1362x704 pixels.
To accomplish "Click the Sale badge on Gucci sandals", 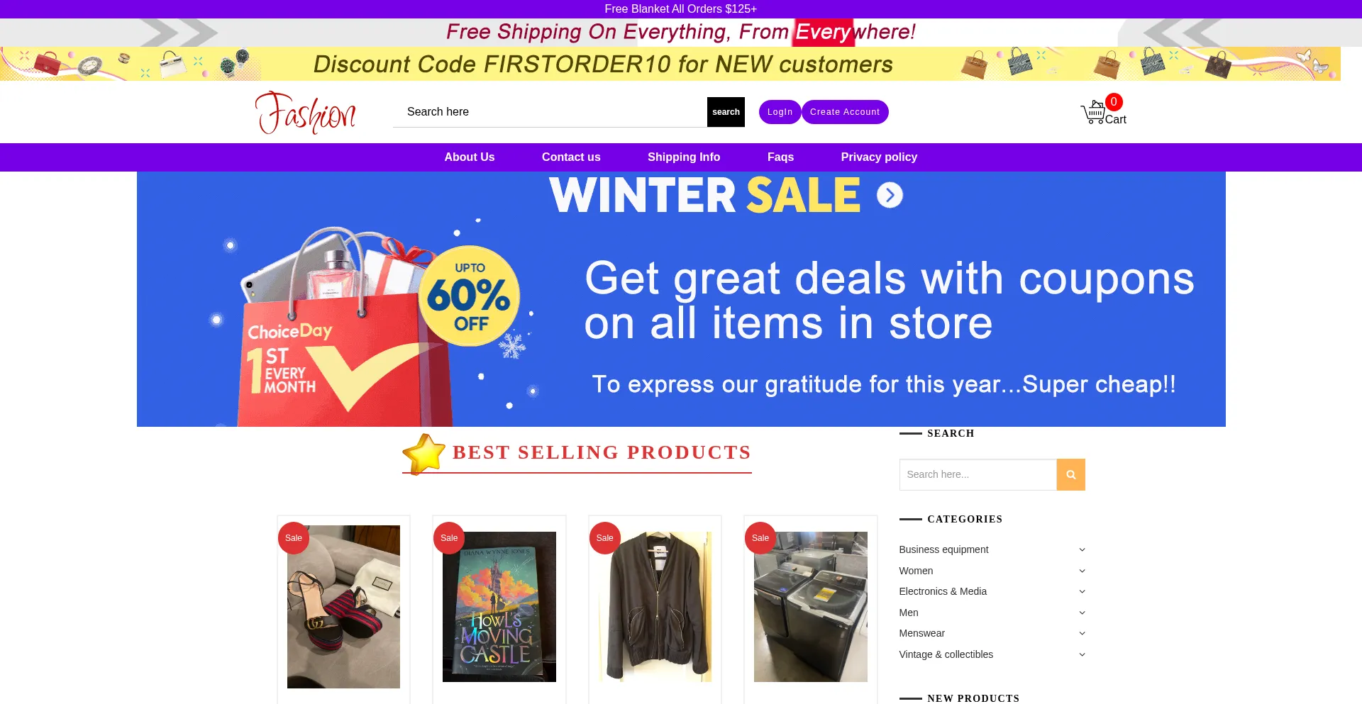I will (294, 538).
